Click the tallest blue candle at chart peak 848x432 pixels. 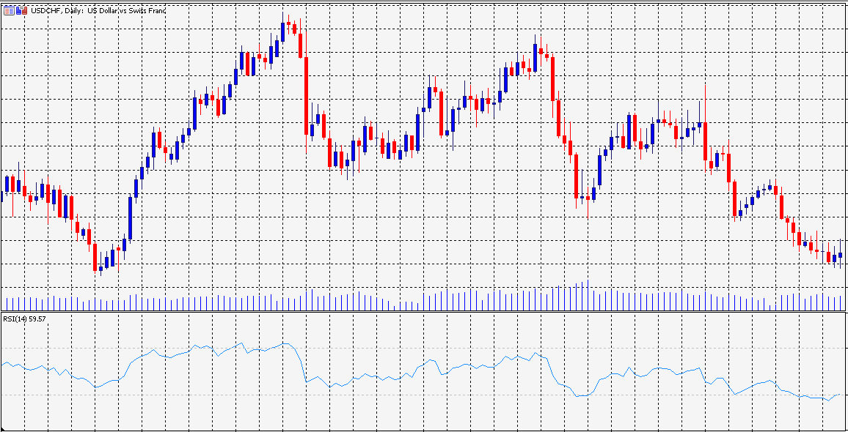pyautogui.click(x=282, y=31)
